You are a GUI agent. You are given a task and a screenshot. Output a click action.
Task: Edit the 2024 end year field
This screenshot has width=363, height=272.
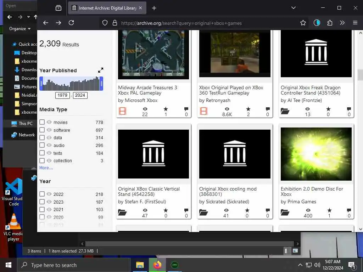[x=80, y=95]
